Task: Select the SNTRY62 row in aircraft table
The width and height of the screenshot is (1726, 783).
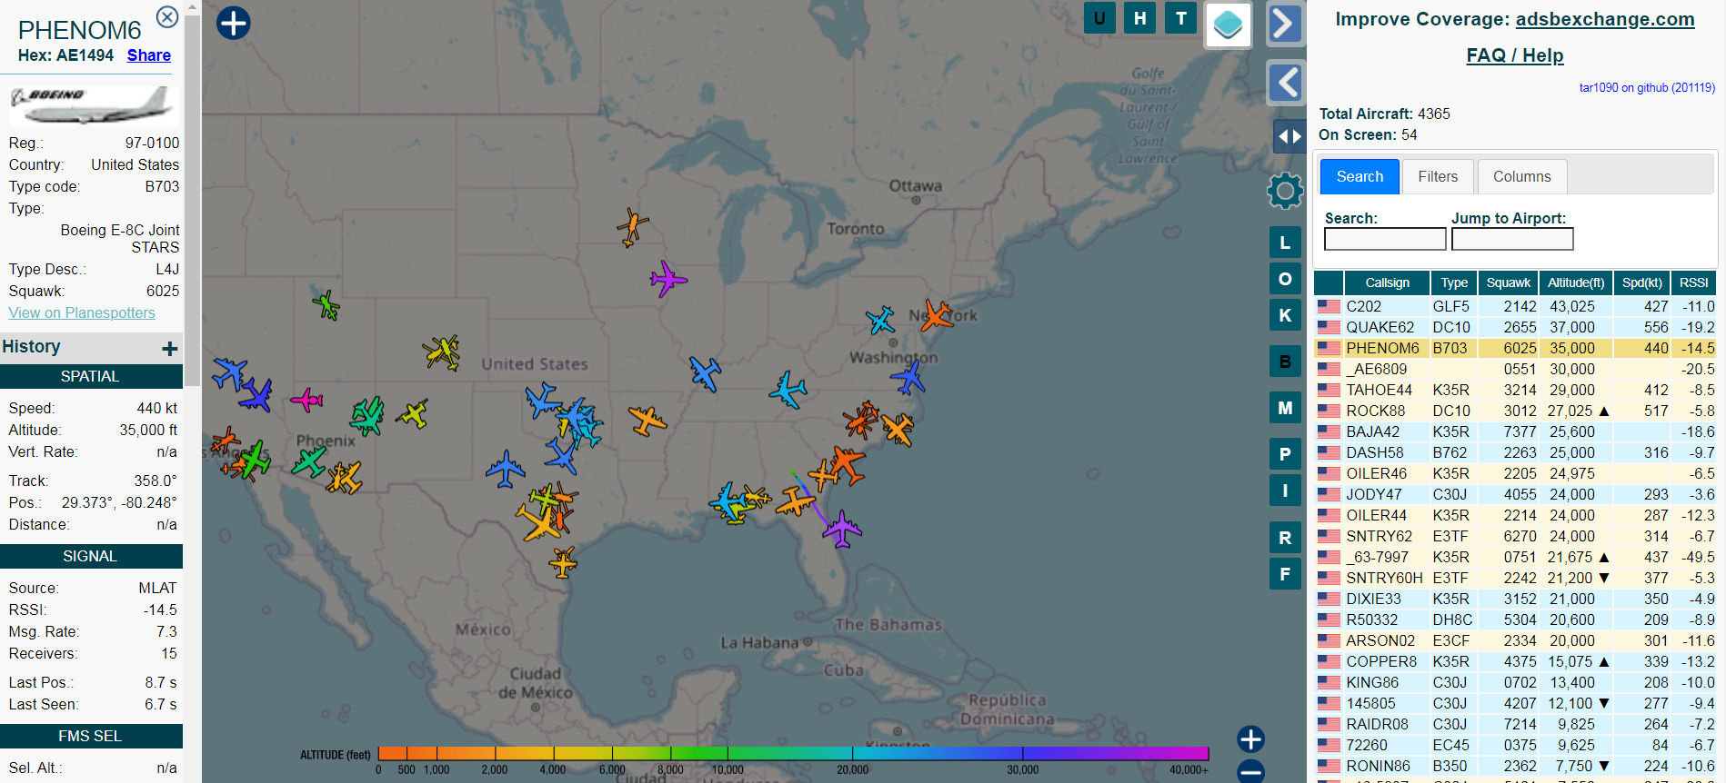Action: point(1515,537)
